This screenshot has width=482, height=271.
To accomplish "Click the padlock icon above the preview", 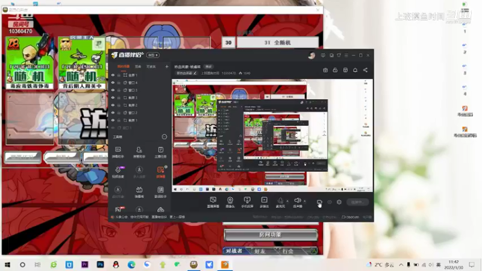I will [335, 70].
